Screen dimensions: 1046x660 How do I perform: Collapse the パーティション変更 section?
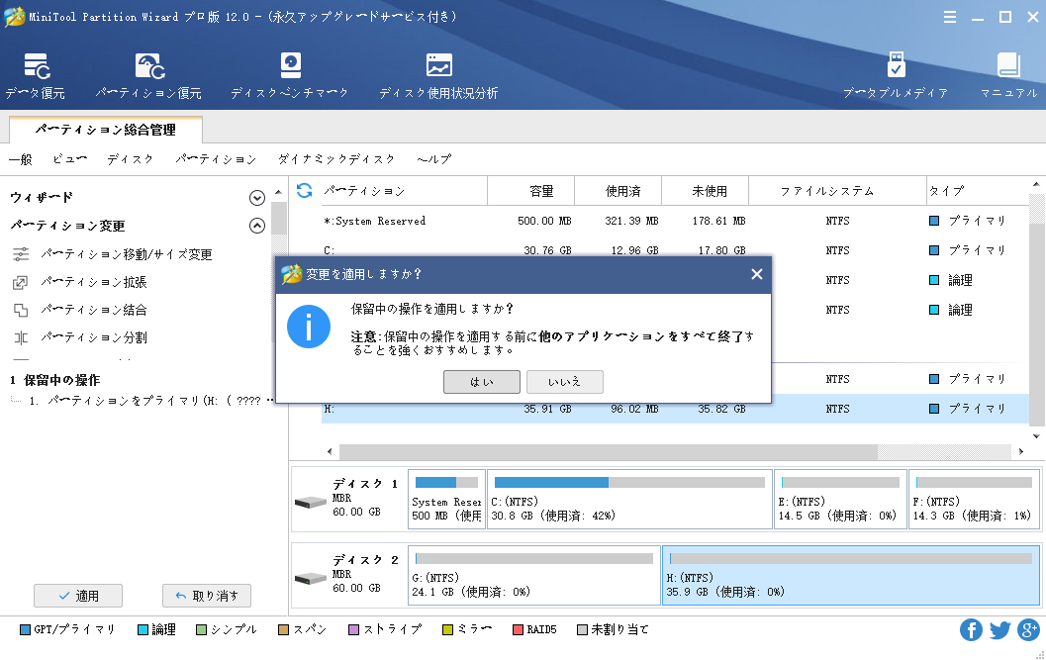point(257,226)
